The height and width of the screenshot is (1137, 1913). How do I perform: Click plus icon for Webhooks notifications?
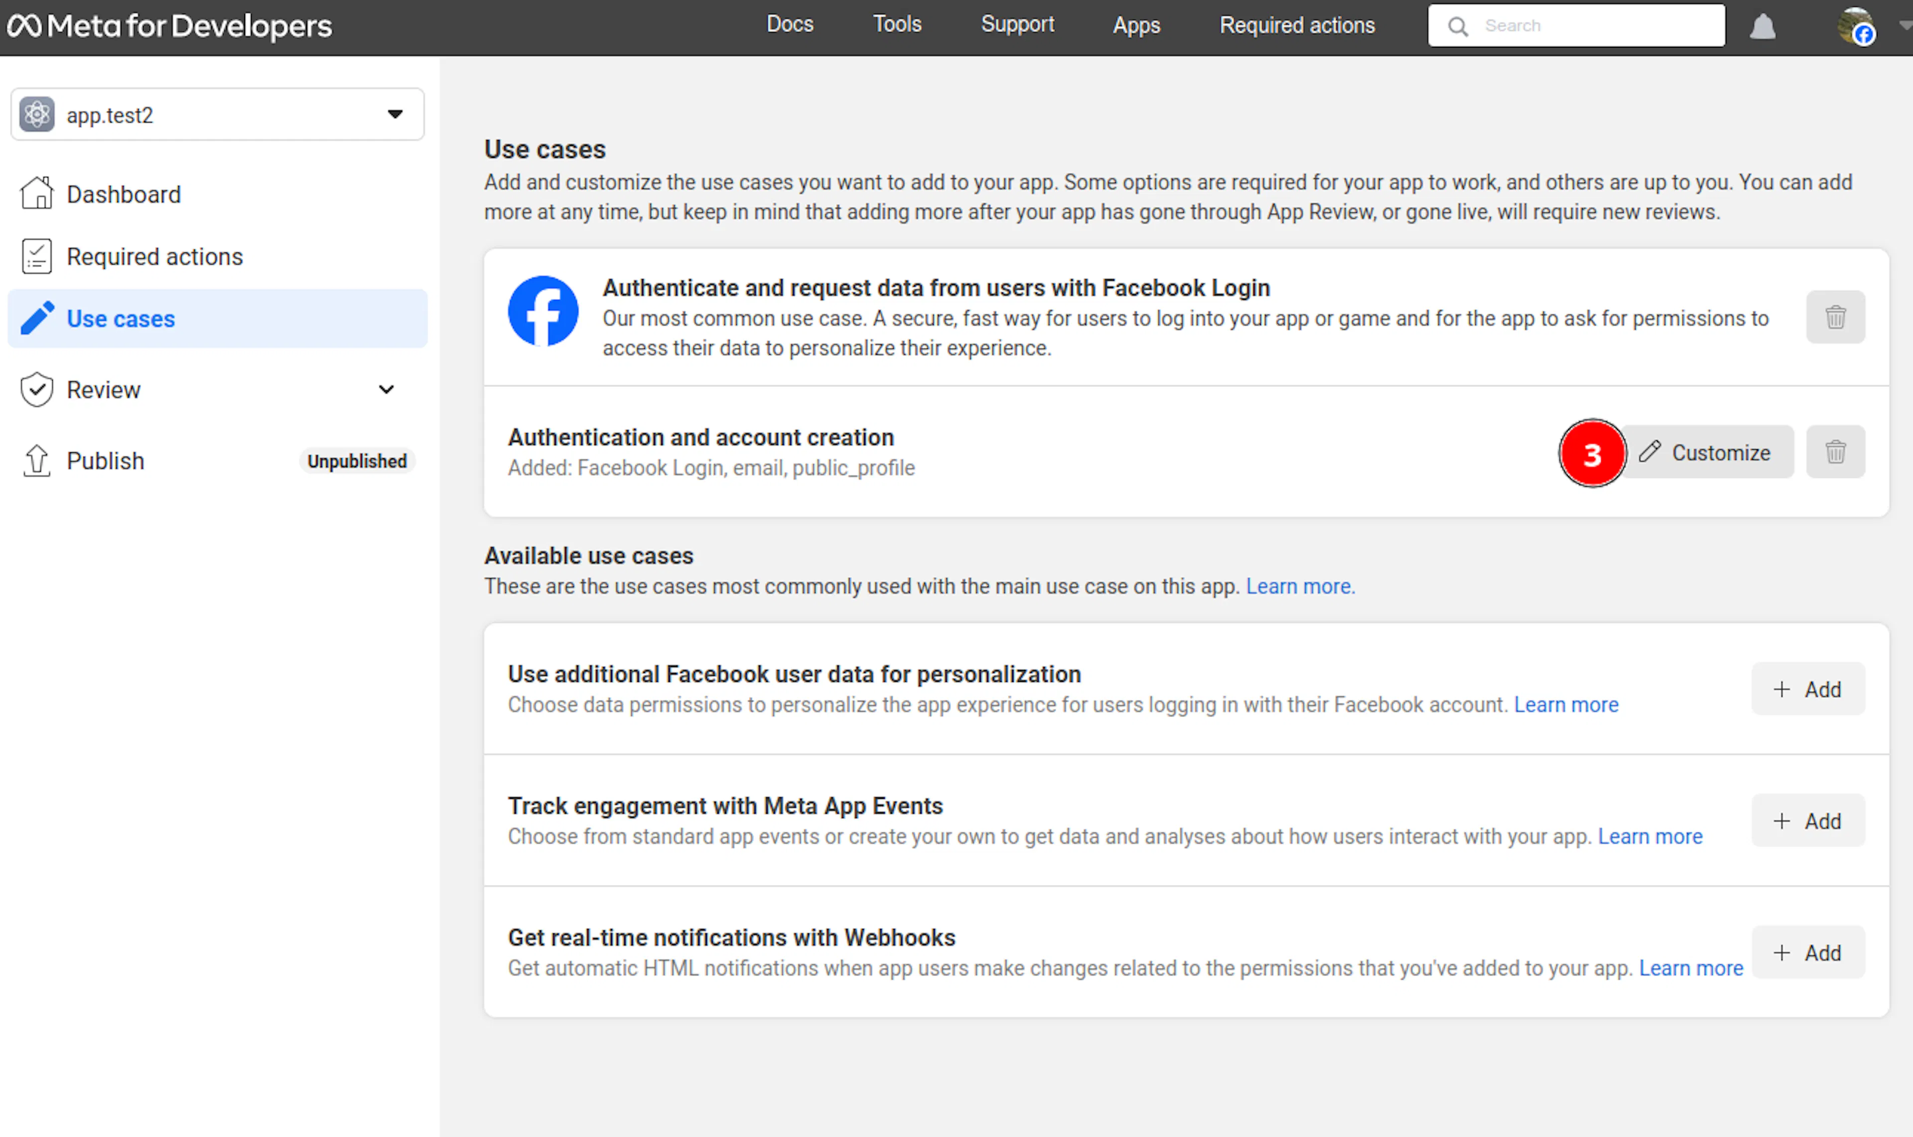(x=1781, y=952)
